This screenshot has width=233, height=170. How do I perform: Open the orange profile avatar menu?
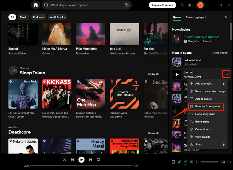click(x=200, y=5)
